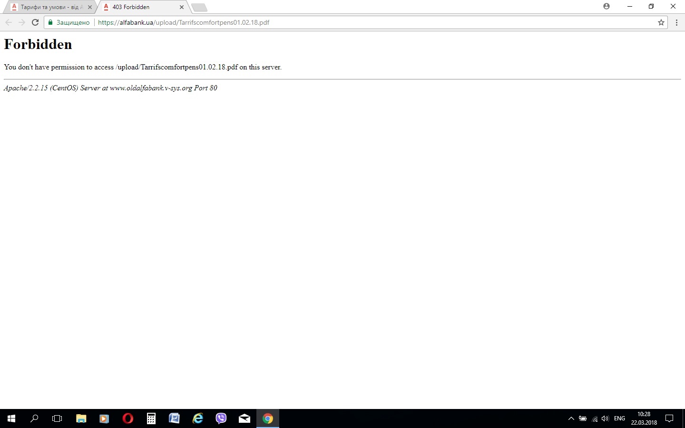Launch File Explorer from the taskbar

81,418
